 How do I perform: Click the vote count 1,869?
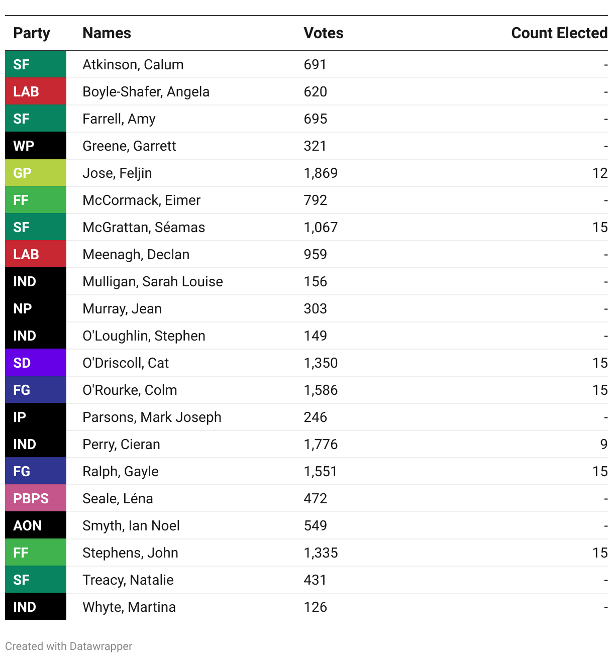[321, 173]
